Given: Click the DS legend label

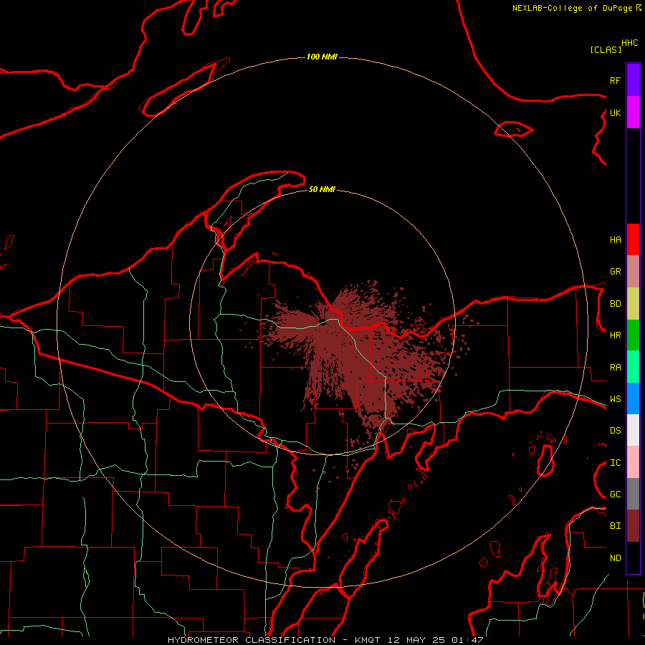Looking at the screenshot, I should pyautogui.click(x=615, y=430).
